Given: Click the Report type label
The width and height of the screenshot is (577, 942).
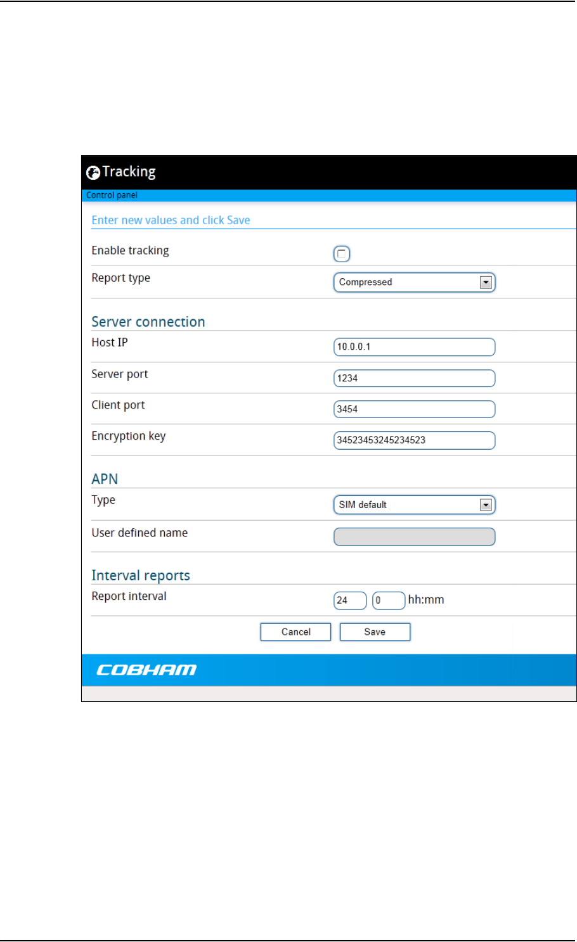Looking at the screenshot, I should 120,278.
